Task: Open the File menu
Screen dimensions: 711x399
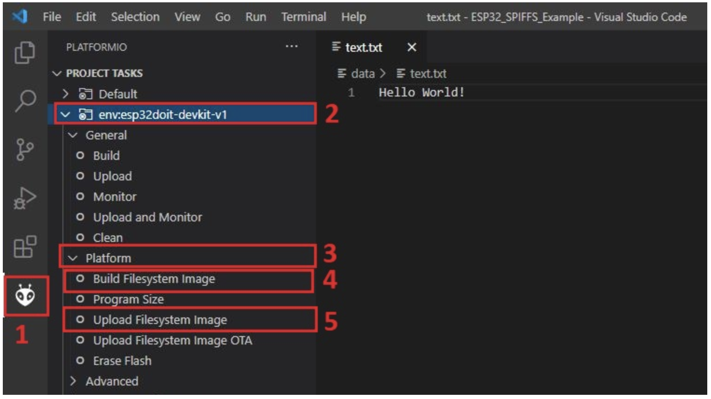Action: (52, 17)
